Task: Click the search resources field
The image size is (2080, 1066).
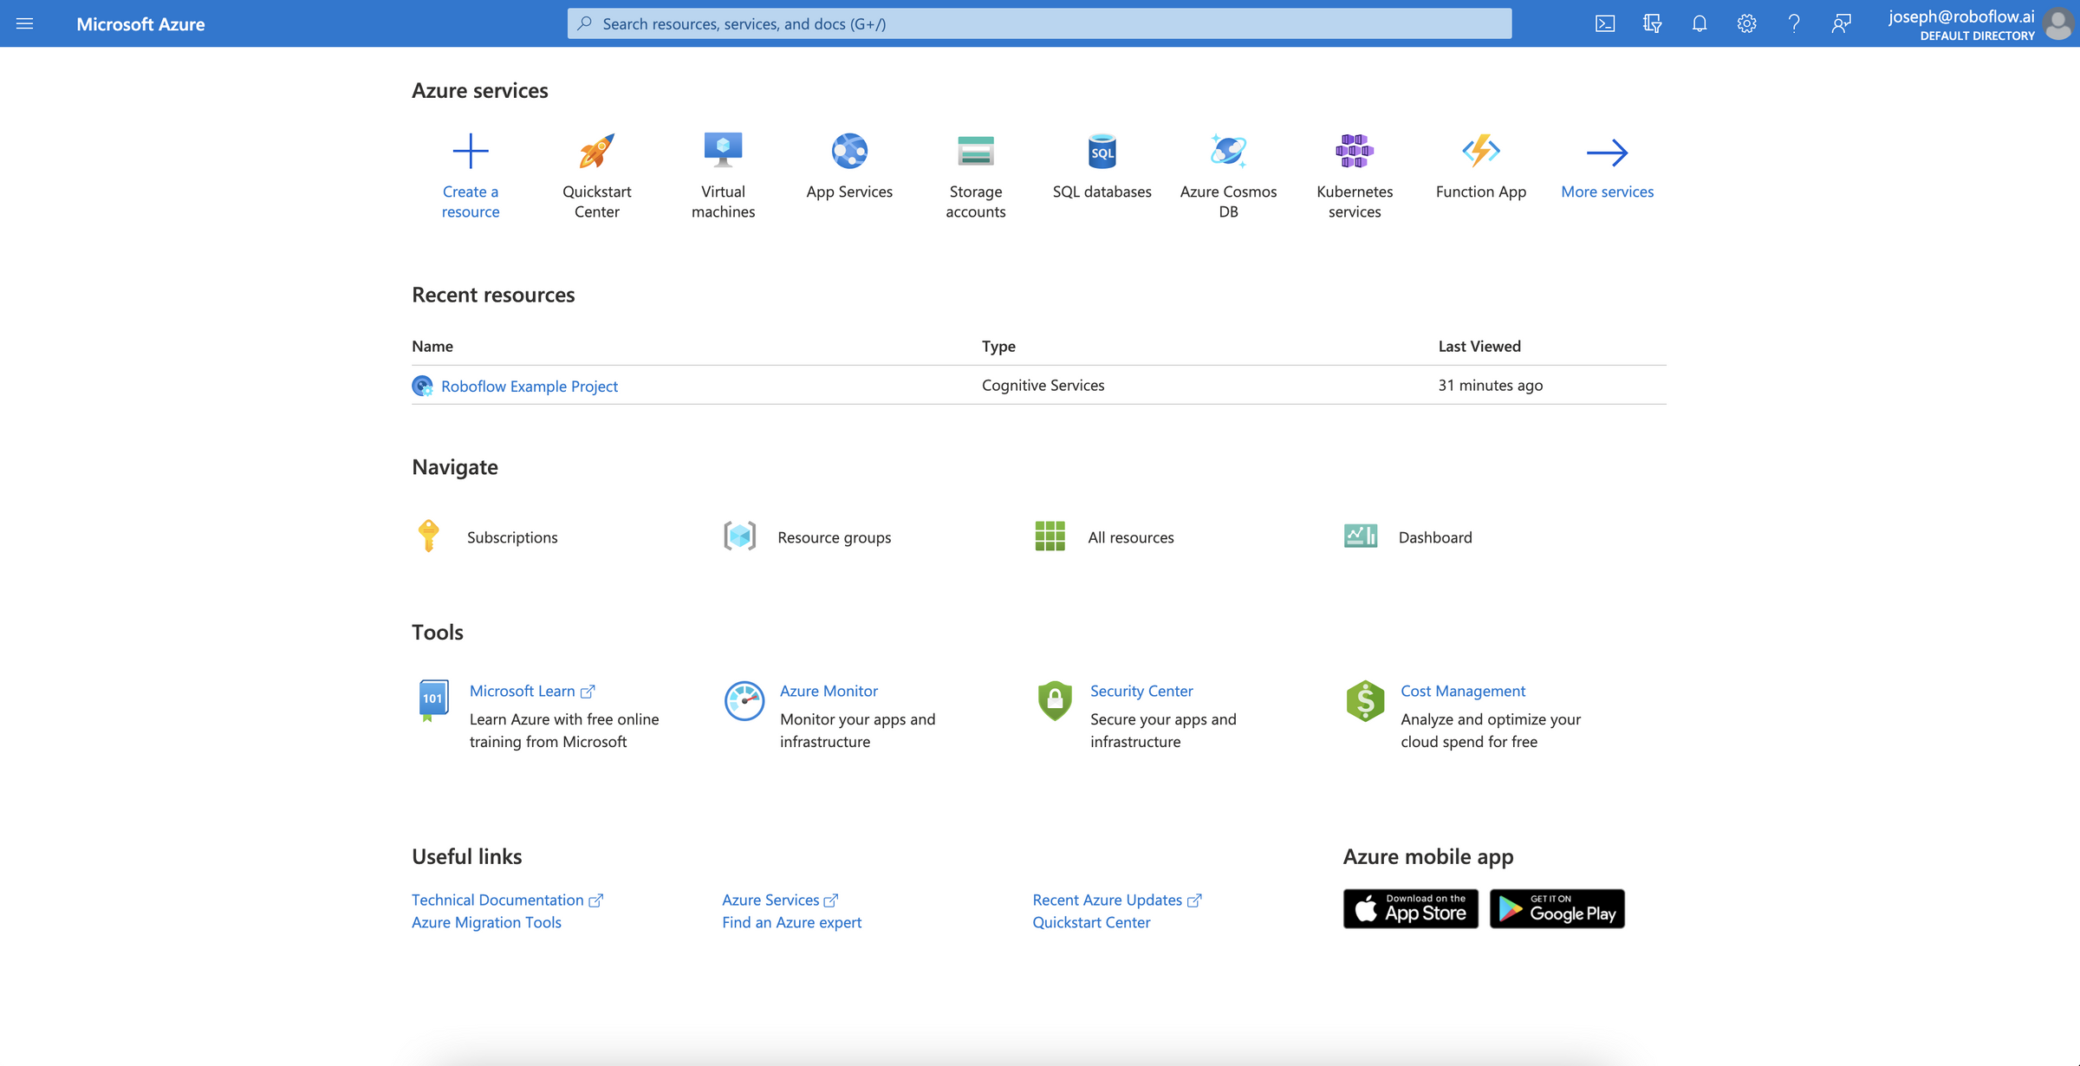Action: click(1038, 23)
